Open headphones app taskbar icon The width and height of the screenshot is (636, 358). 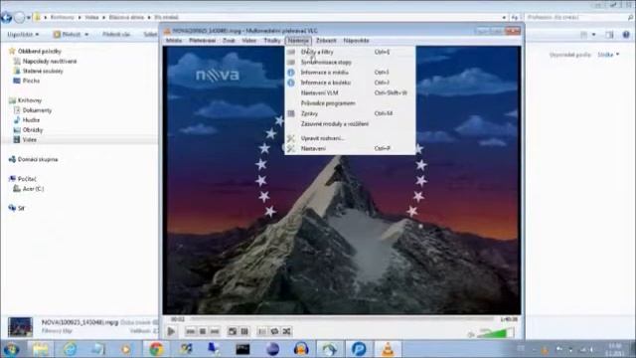pos(301,349)
